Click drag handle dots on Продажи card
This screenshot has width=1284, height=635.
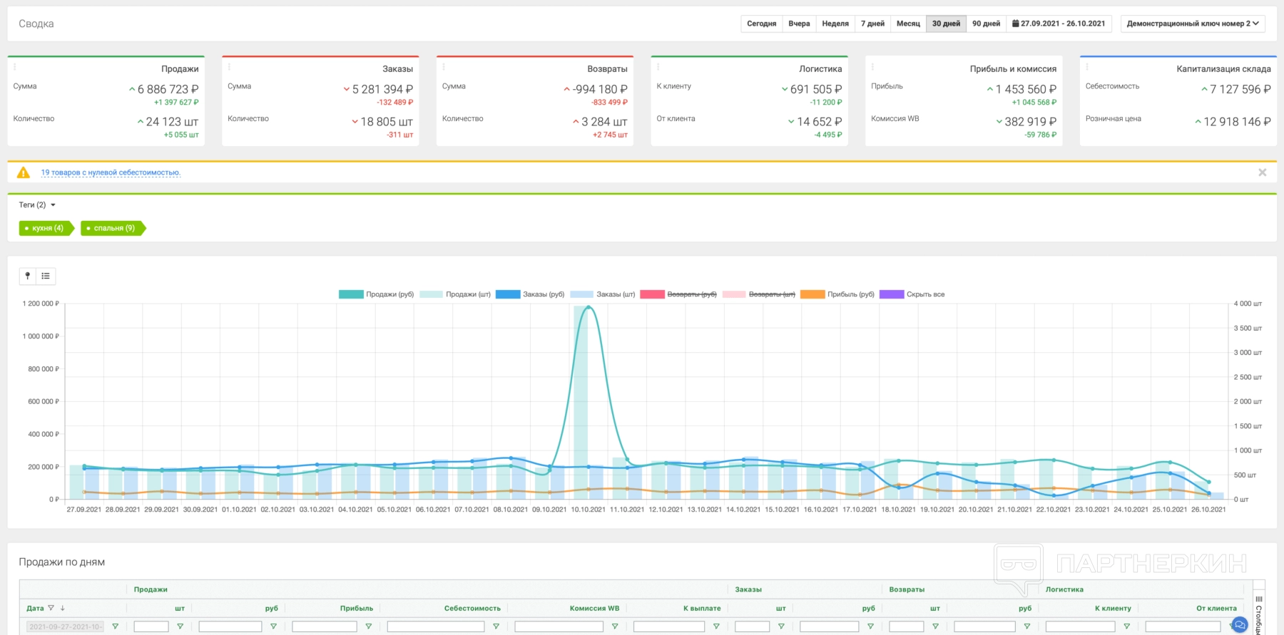(15, 67)
